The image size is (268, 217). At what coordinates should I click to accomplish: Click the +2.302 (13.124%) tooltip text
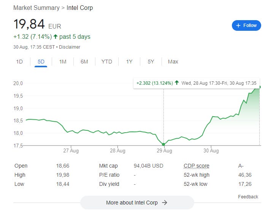(x=155, y=83)
